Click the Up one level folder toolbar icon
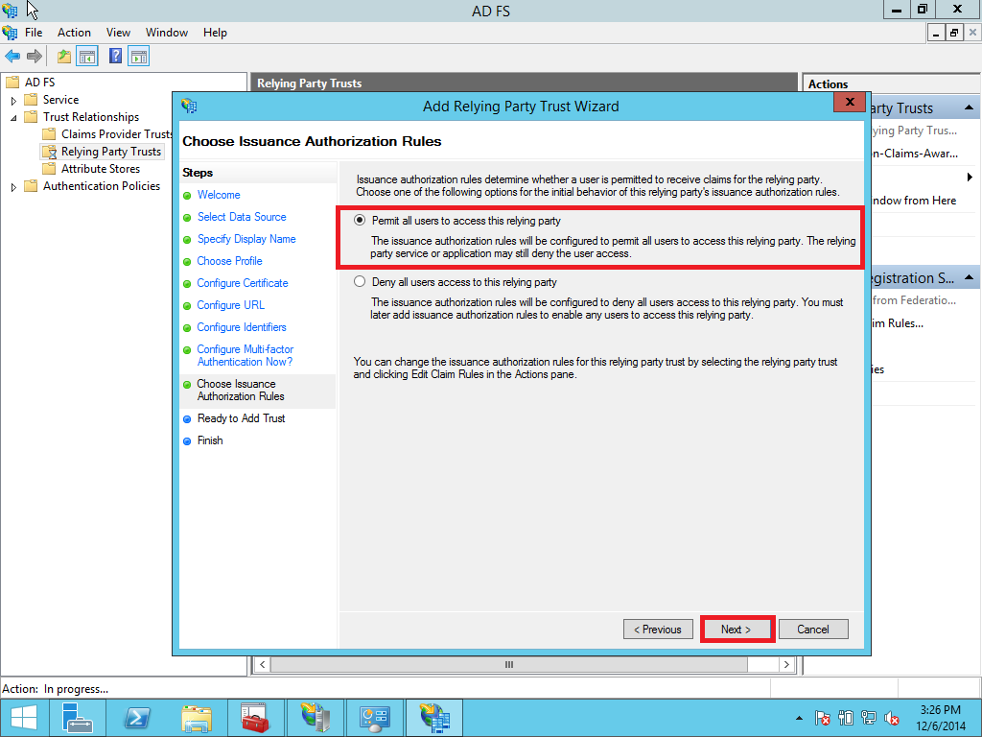 62,56
